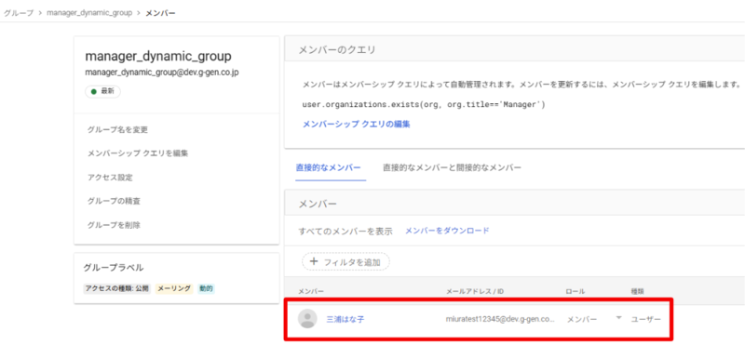Open manager_dynamic_group breadcrumb link
This screenshot has height=345, width=745.
click(x=89, y=13)
